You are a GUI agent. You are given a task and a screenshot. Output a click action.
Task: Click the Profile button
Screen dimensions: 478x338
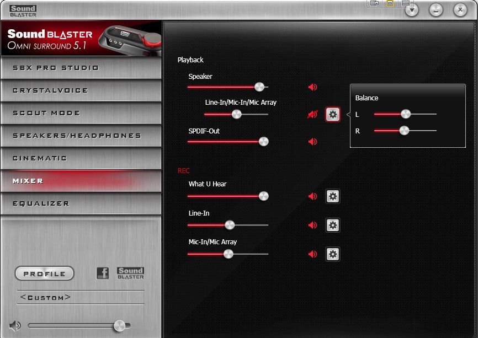[45, 273]
